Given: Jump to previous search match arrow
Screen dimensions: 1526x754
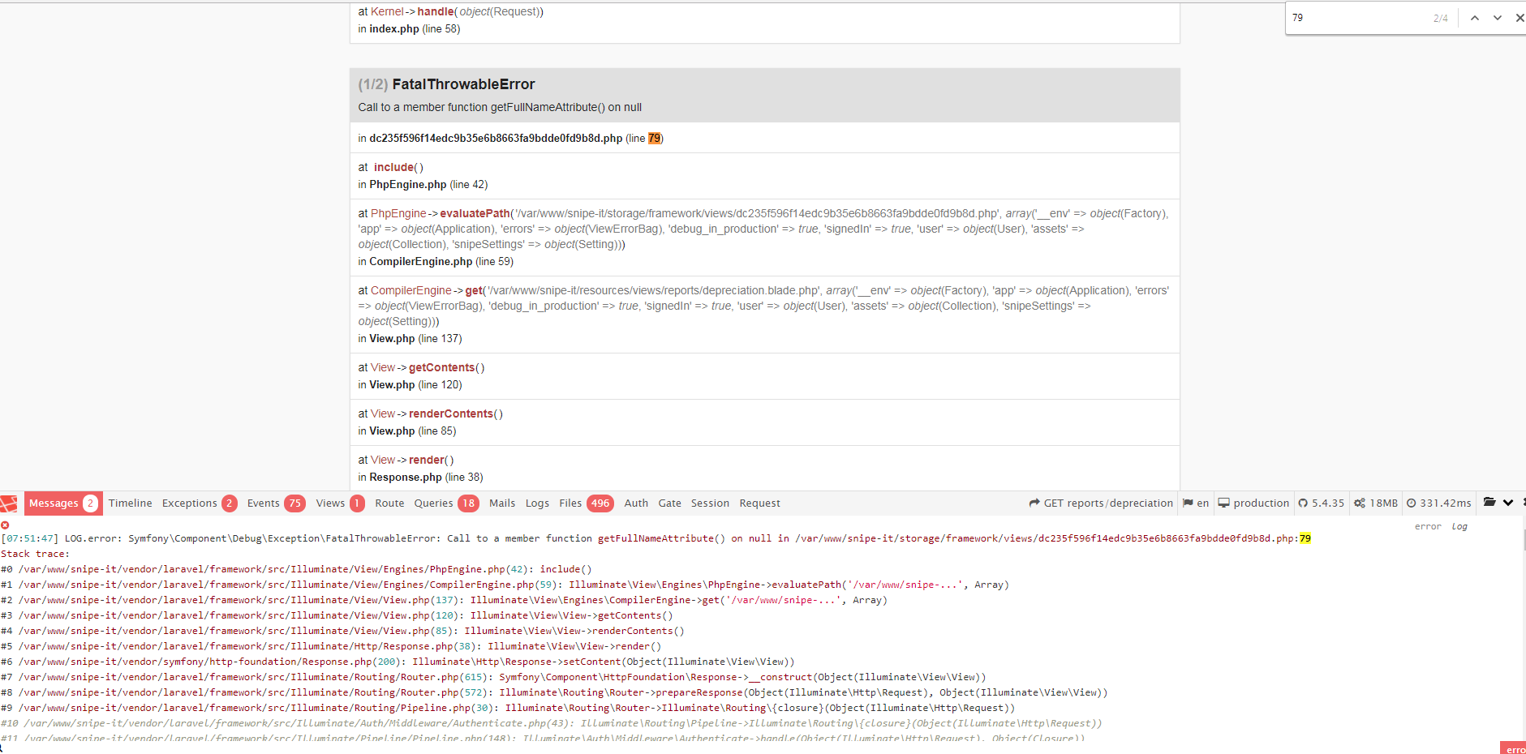Looking at the screenshot, I should (x=1473, y=17).
